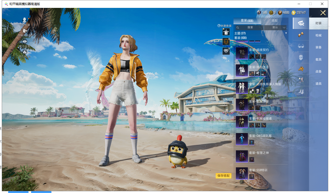Screen dimensions: 330x193
Task: Select 套装-SS9特训 outfit thumbnail
Action: 242,173
